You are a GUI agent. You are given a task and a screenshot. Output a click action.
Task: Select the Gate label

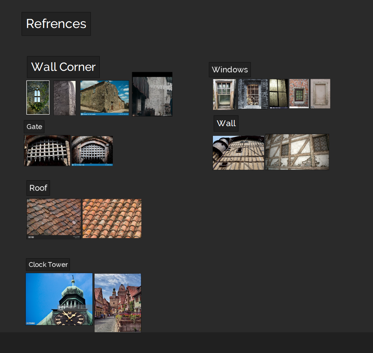tap(34, 127)
